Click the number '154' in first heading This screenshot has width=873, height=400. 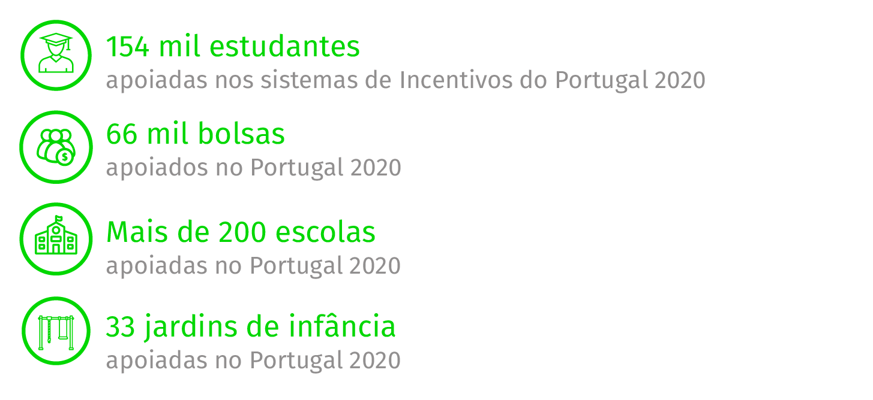(x=127, y=47)
